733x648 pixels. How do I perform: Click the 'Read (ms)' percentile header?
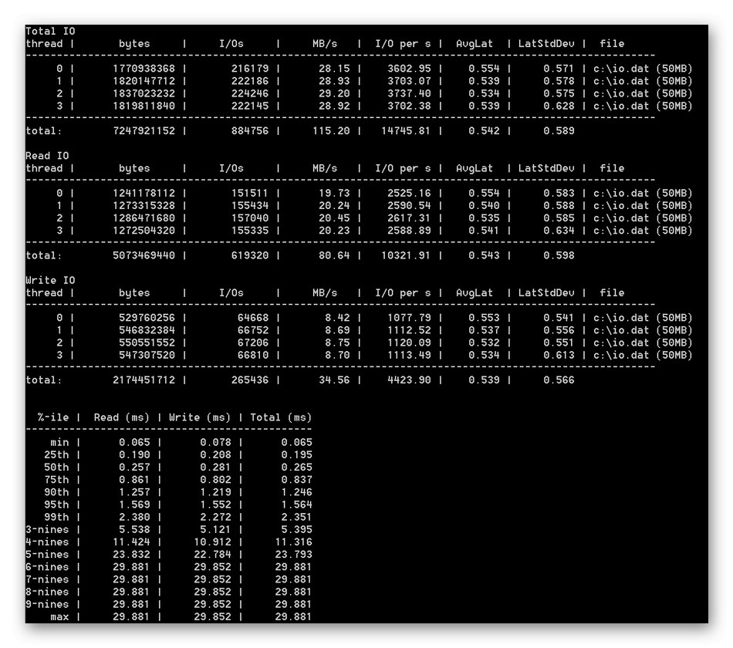pos(122,417)
